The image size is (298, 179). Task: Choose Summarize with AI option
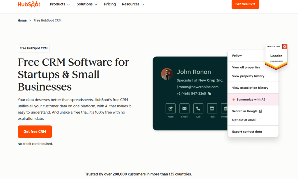click(253, 99)
